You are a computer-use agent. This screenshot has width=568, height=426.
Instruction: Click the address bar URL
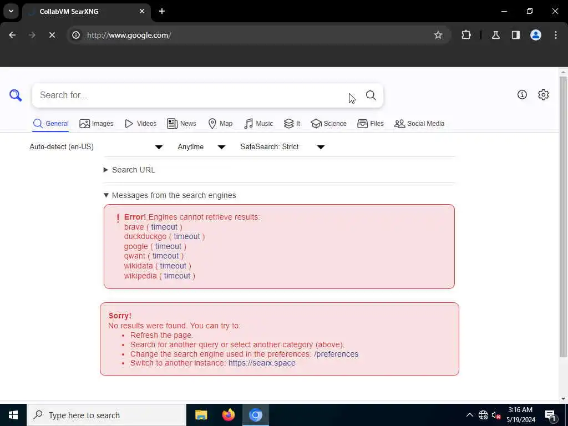(129, 35)
